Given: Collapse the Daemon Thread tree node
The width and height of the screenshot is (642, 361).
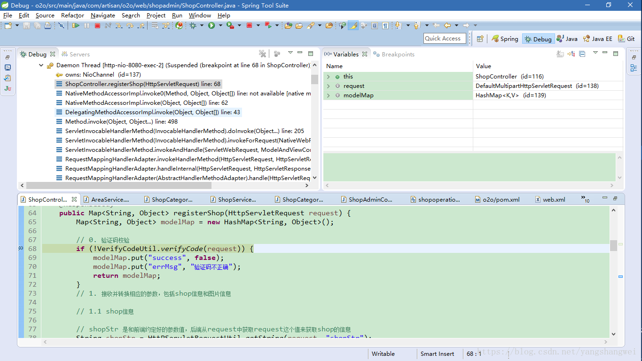Looking at the screenshot, I should pos(41,65).
